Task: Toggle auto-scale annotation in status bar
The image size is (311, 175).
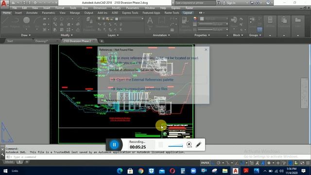Action: pos(263,163)
